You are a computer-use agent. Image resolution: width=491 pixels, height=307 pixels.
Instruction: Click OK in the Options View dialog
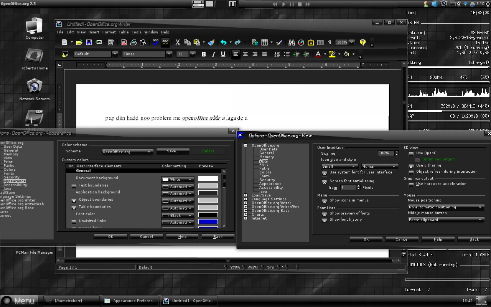[366, 239]
